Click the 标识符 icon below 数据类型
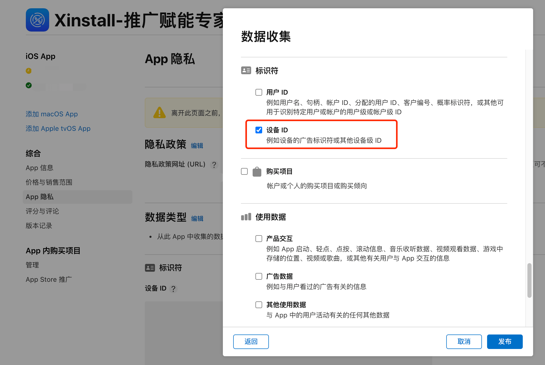The width and height of the screenshot is (545, 365). click(150, 268)
